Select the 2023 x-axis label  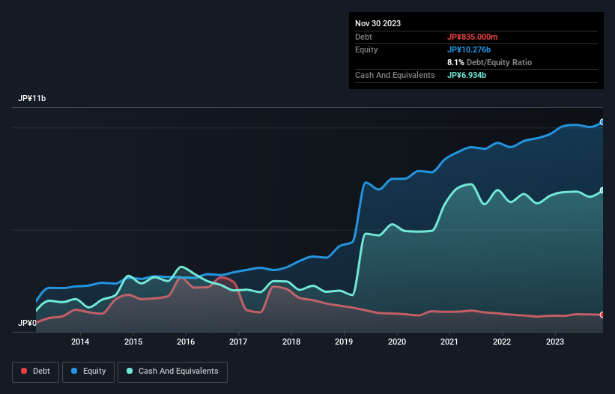[555, 342]
